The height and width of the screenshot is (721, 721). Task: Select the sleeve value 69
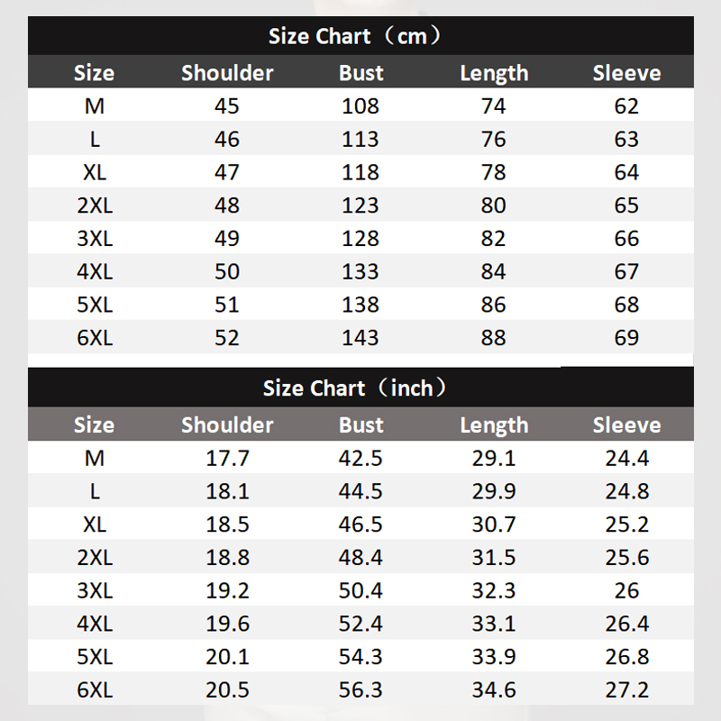click(x=626, y=338)
